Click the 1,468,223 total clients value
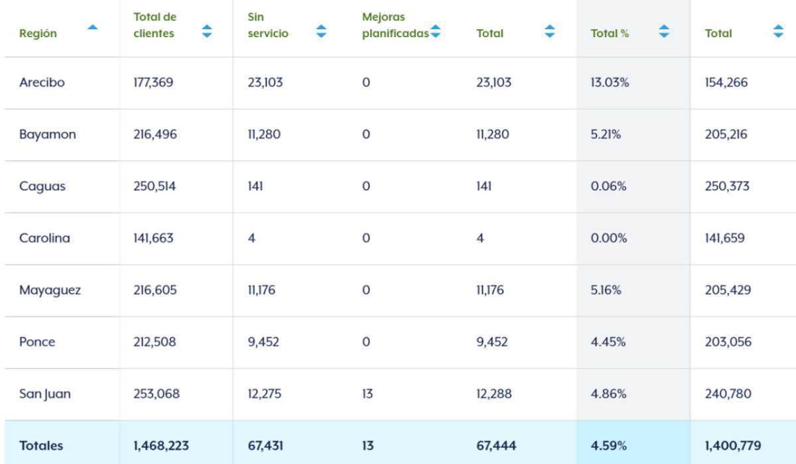This screenshot has height=464, width=796. click(x=161, y=445)
